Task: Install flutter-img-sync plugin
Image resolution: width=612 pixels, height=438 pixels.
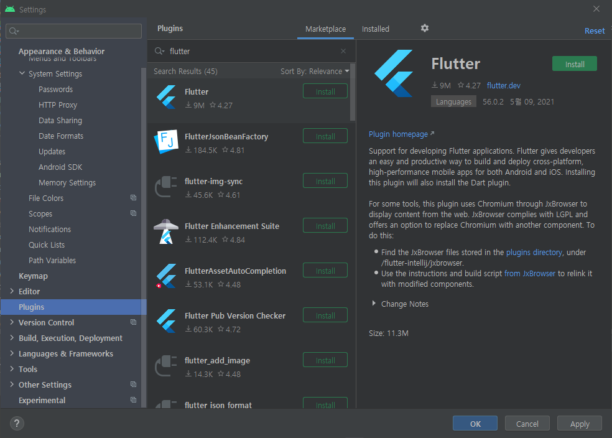Action: [x=325, y=181]
